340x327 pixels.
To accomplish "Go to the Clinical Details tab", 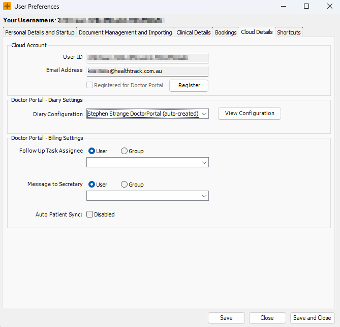I will click(x=194, y=32).
